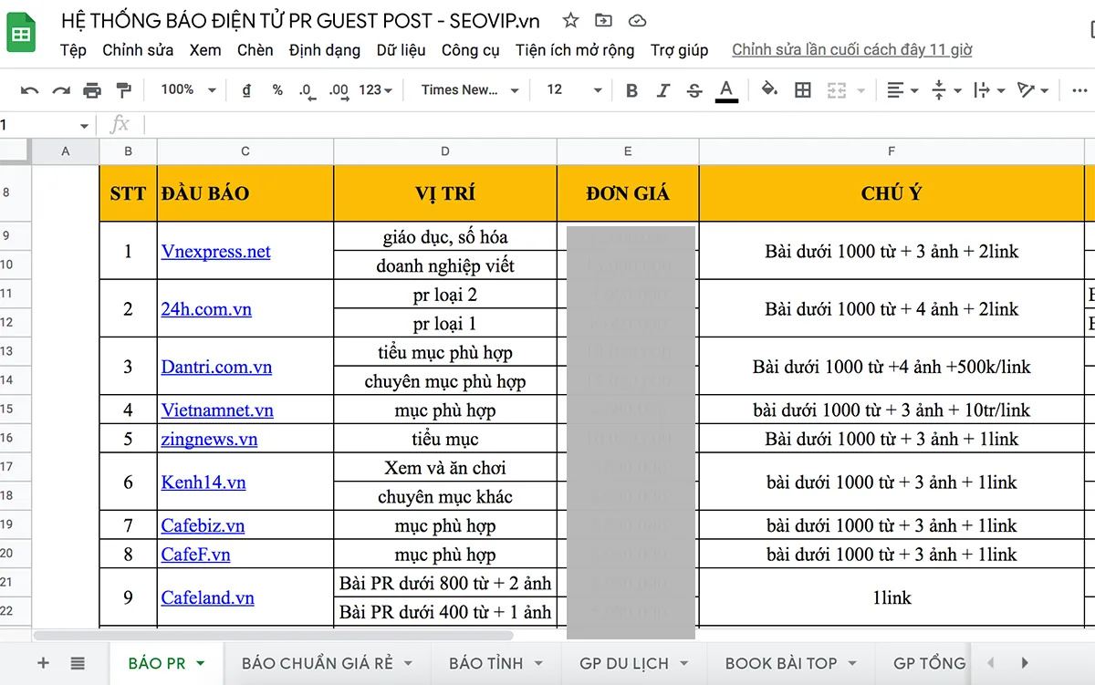Open the Vietnamnet.vn link

point(217,410)
